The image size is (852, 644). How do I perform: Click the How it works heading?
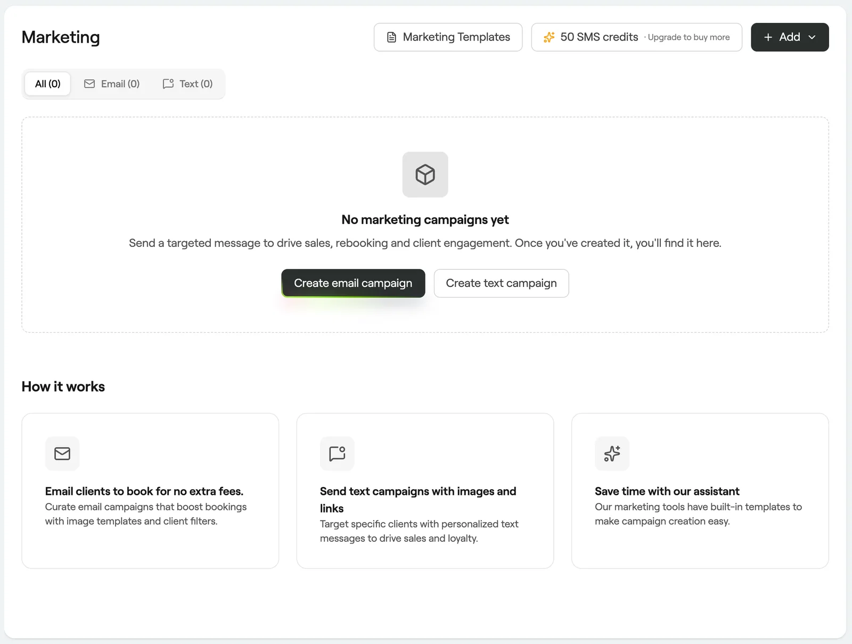[63, 386]
